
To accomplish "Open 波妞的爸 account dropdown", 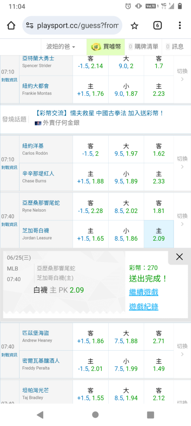I will click(x=61, y=47).
